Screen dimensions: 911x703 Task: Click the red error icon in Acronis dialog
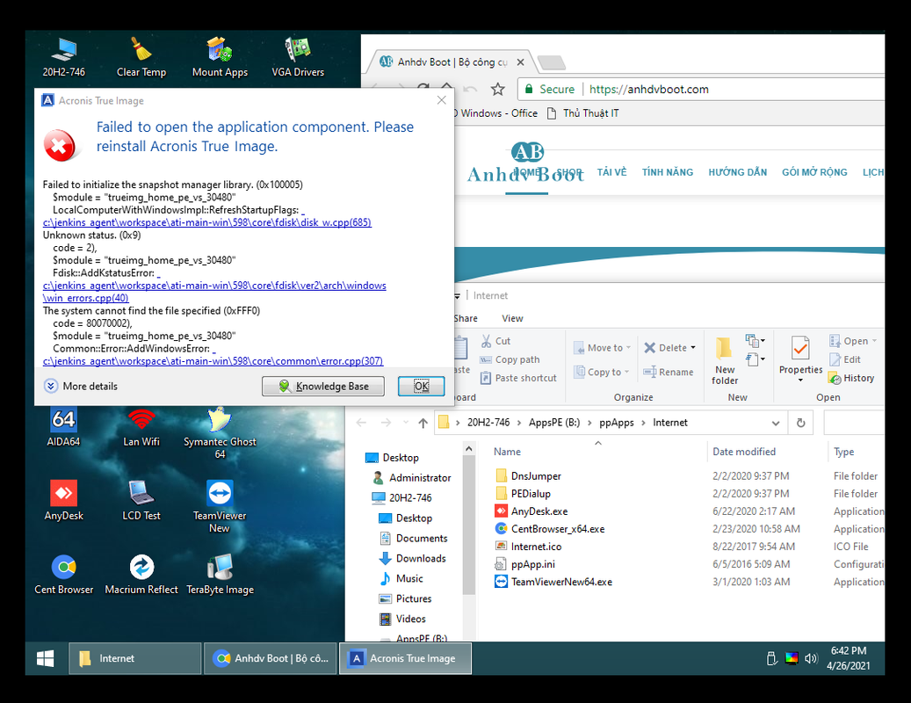59,145
